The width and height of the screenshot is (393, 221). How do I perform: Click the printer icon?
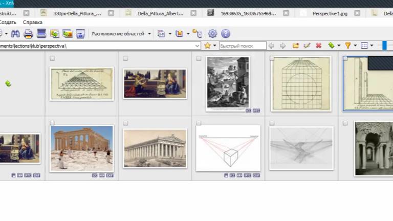click(28, 34)
